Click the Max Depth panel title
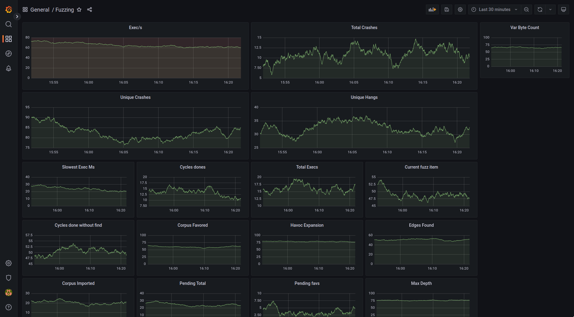This screenshot has height=317, width=574. tap(421, 283)
